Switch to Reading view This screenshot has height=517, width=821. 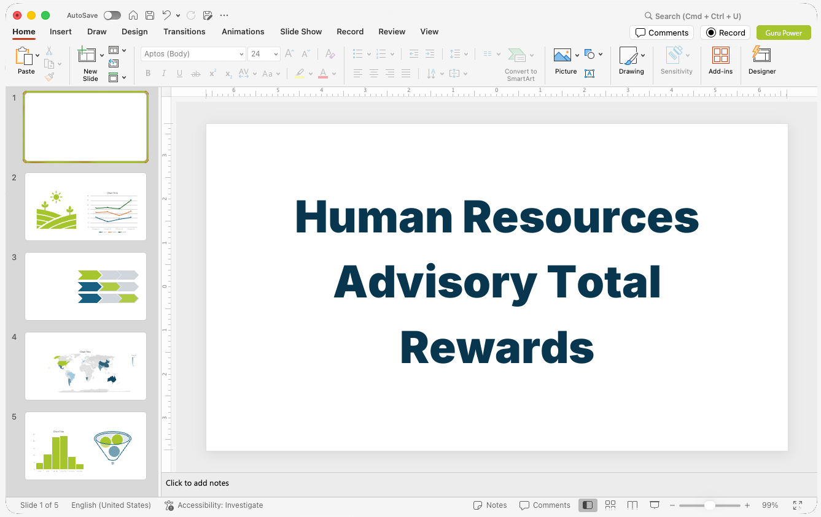pyautogui.click(x=632, y=505)
